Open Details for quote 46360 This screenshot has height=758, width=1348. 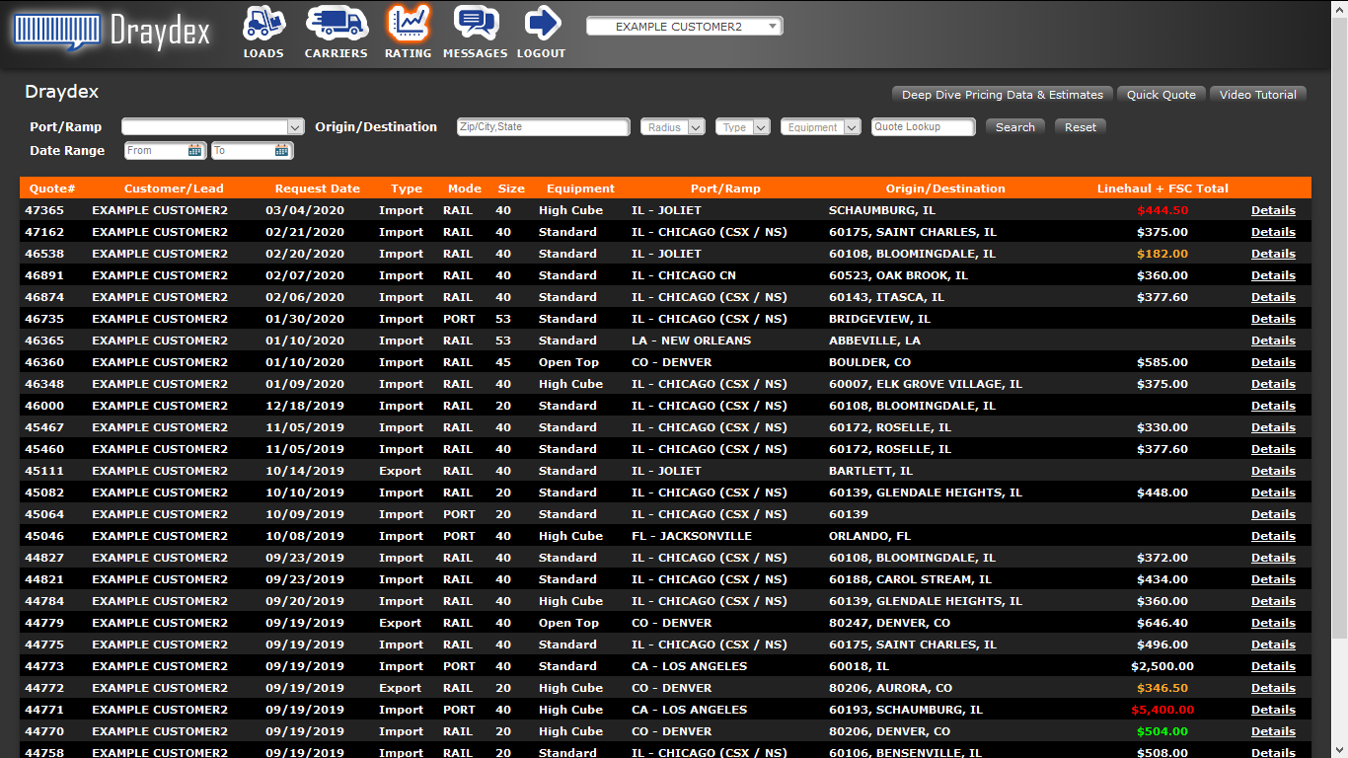[1273, 362]
